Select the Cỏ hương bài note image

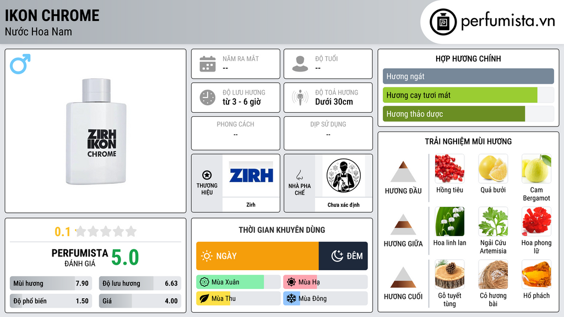493,274
